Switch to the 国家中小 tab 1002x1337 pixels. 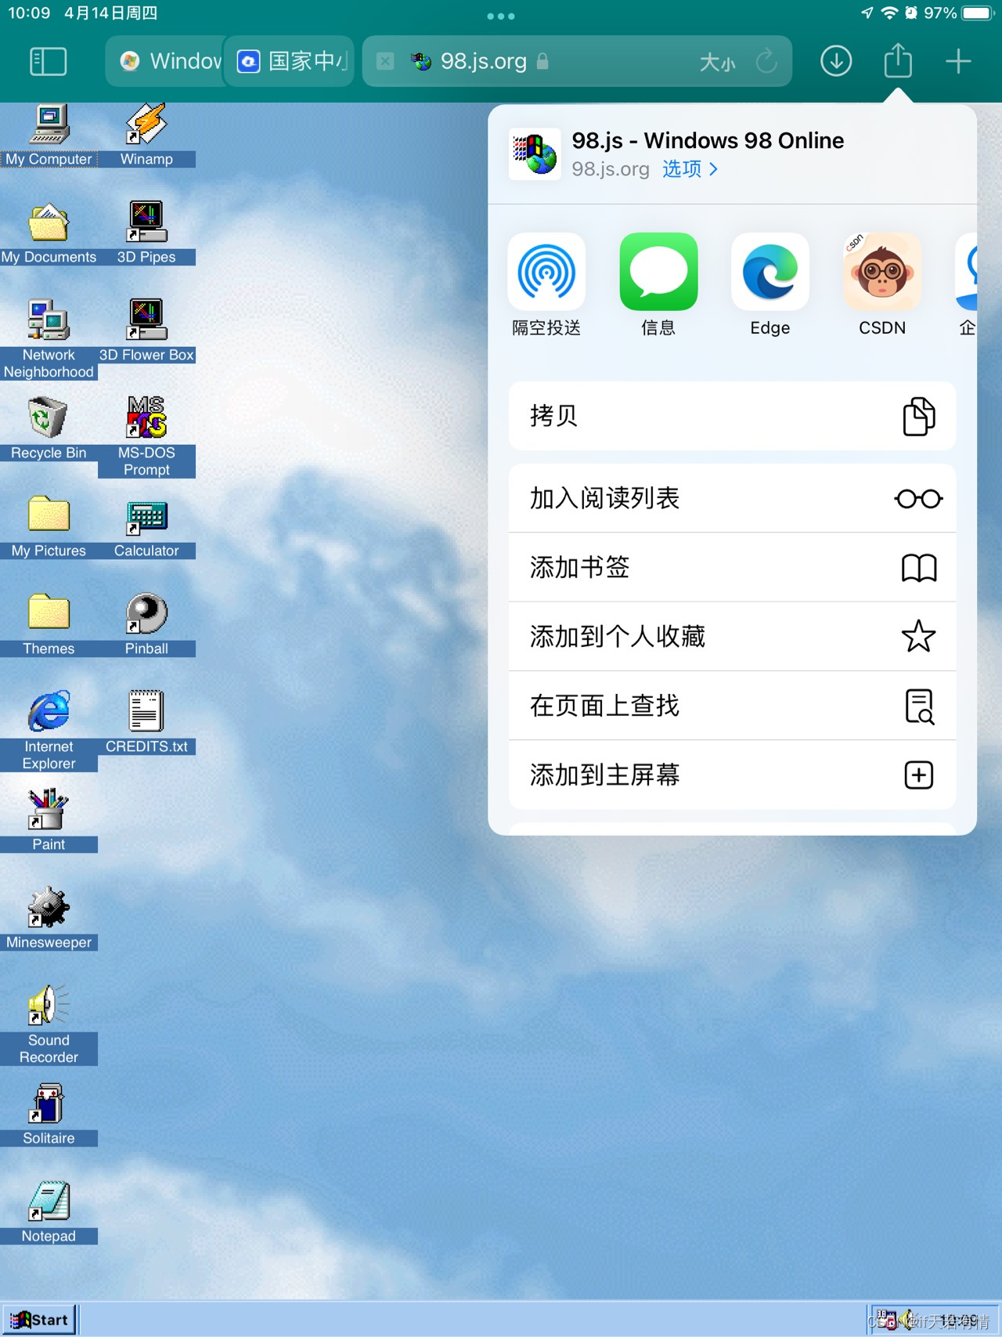pyautogui.click(x=289, y=61)
